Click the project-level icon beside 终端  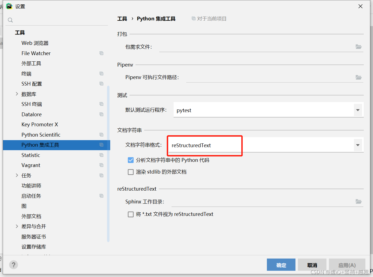101,74
